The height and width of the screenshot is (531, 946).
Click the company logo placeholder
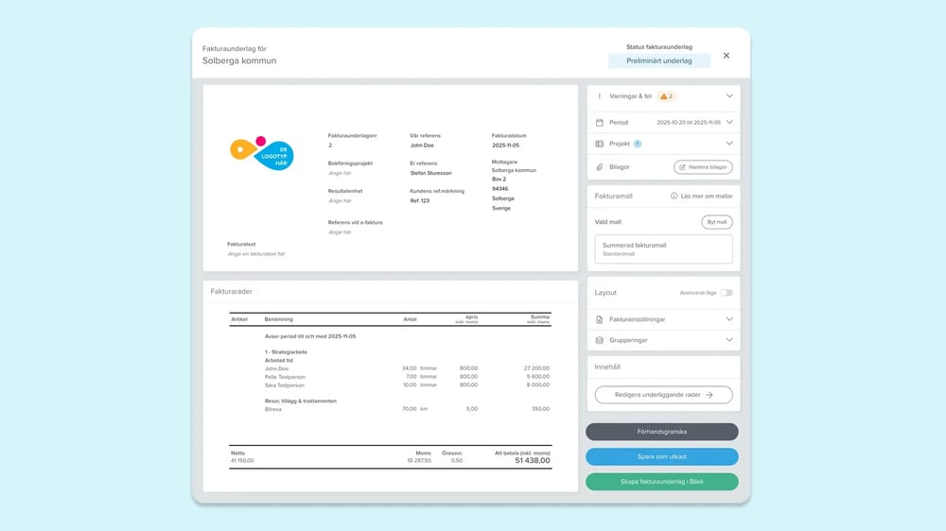pos(262,153)
